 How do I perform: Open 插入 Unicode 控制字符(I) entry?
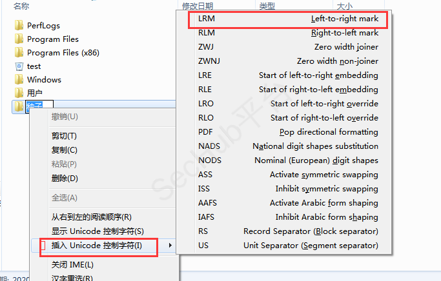pos(104,246)
